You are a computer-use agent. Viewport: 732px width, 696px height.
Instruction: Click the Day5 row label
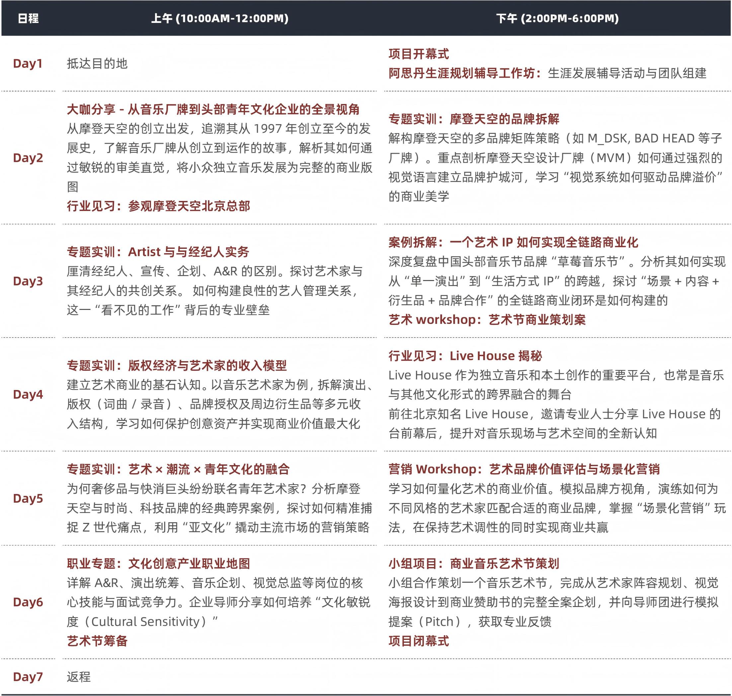pos(28,498)
